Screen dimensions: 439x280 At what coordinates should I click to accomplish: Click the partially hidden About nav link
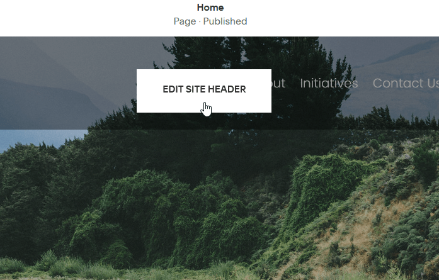tap(278, 83)
